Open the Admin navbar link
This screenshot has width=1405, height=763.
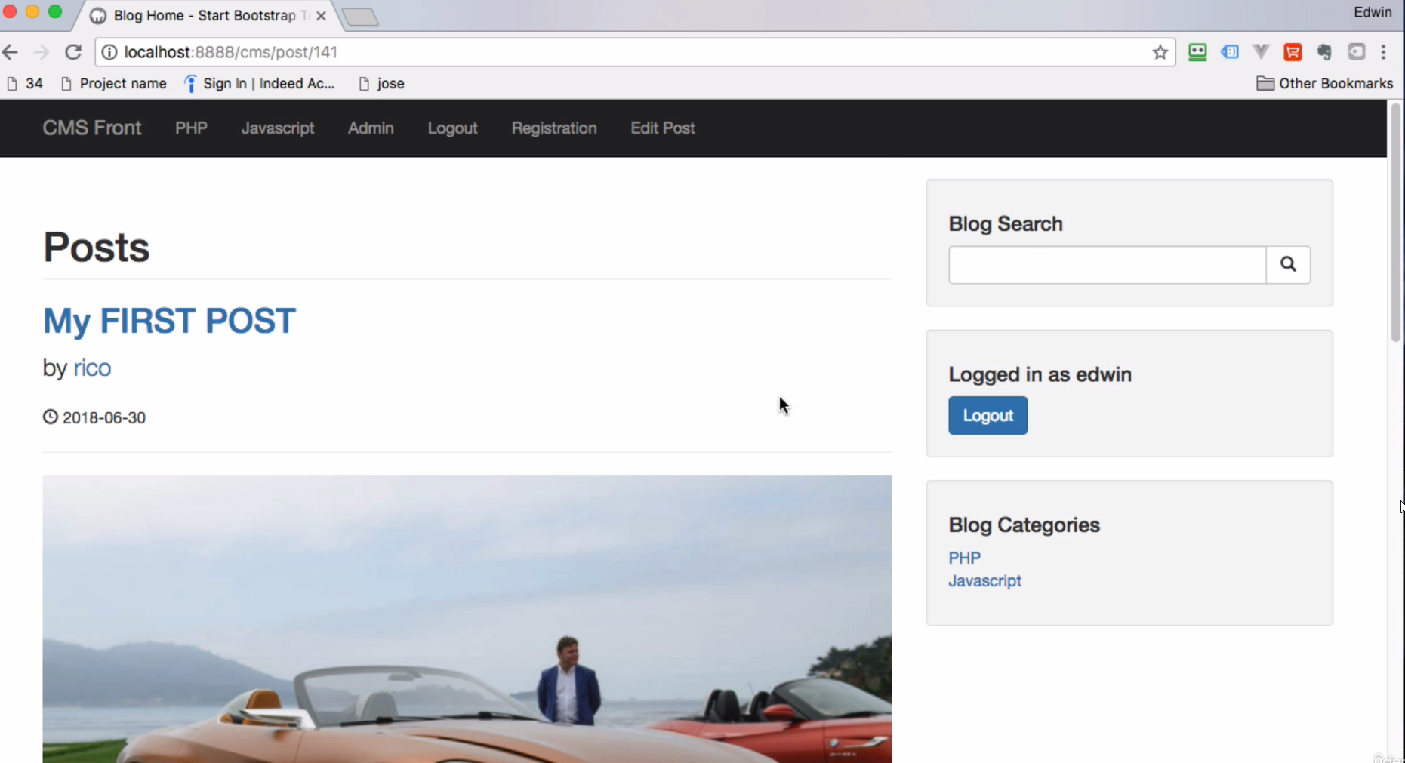click(x=371, y=128)
